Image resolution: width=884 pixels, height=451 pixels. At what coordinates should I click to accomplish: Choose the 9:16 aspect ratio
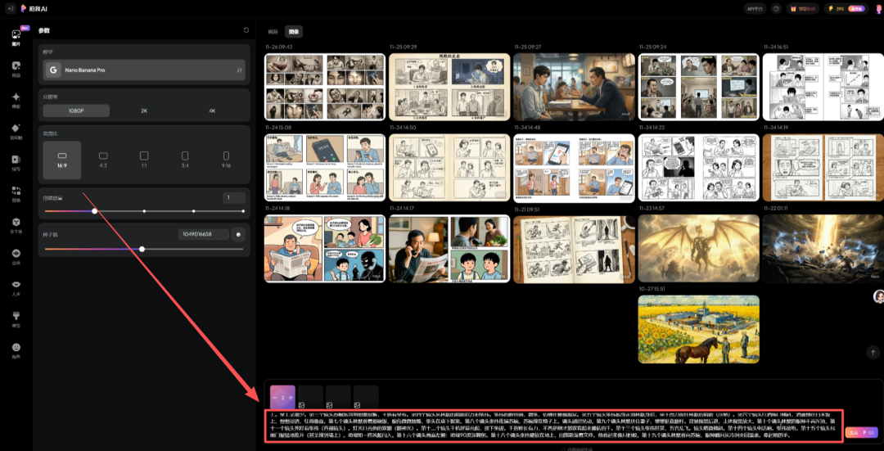226,157
